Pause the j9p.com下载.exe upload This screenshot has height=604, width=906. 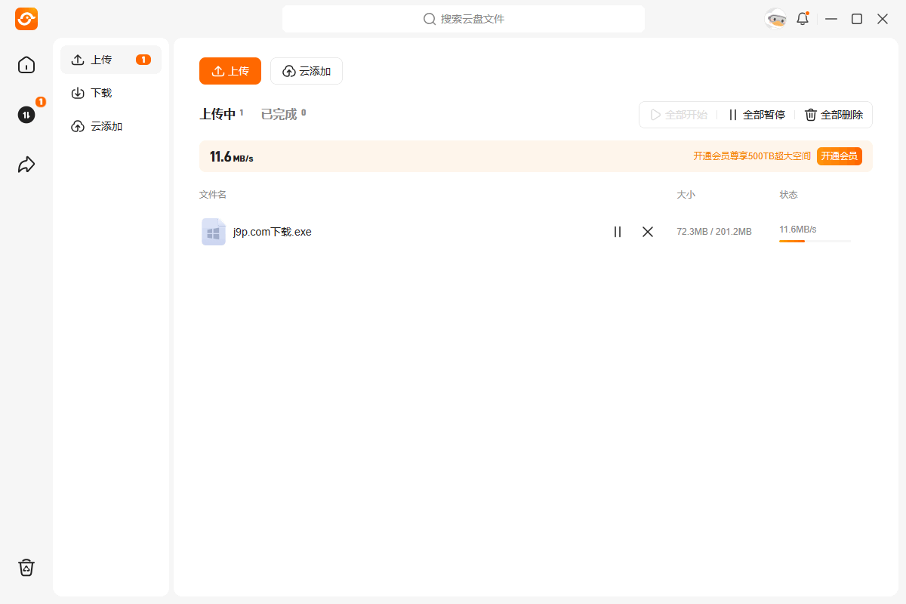click(x=618, y=232)
